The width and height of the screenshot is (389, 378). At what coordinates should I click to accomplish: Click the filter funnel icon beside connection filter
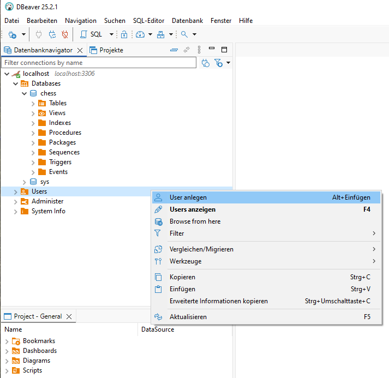218,63
